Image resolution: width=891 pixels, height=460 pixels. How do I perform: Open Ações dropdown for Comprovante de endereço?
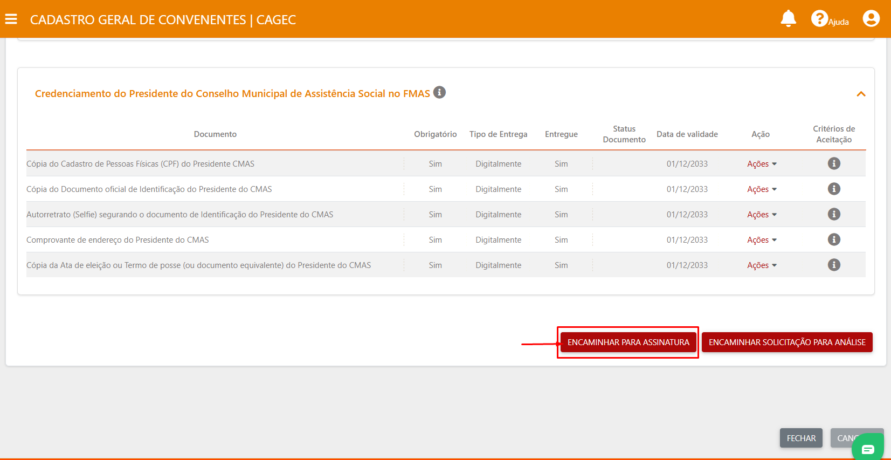point(761,240)
